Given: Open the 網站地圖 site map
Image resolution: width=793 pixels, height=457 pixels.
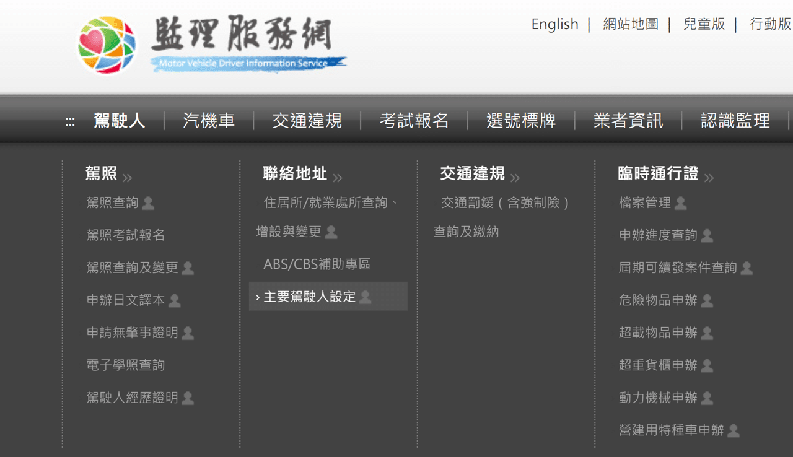Looking at the screenshot, I should point(631,24).
